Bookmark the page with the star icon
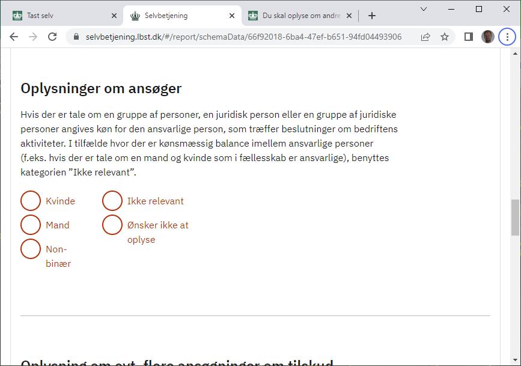521x366 pixels. (x=445, y=37)
